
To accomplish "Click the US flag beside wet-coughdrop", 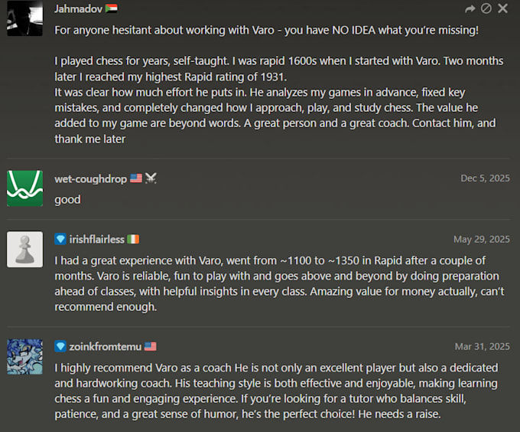I will point(136,178).
